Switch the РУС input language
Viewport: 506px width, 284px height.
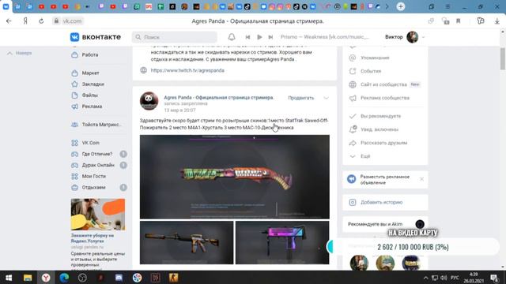coord(455,278)
